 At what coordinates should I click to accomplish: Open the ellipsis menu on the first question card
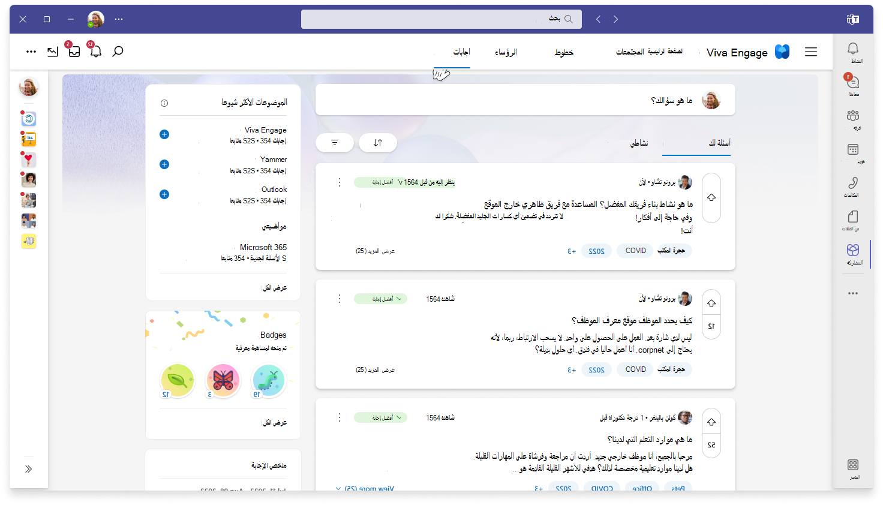pyautogui.click(x=340, y=182)
